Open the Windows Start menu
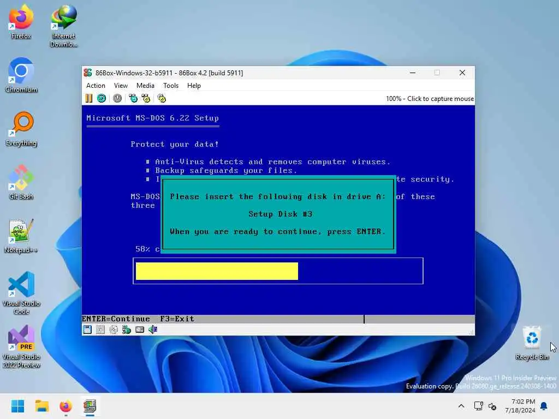Viewport: 559px width, 419px height. click(x=17, y=406)
